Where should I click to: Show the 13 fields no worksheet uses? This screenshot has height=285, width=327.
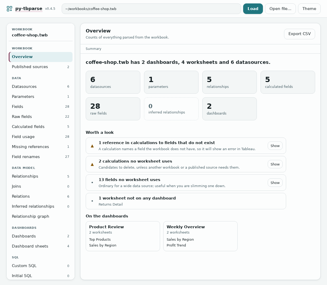click(x=275, y=183)
